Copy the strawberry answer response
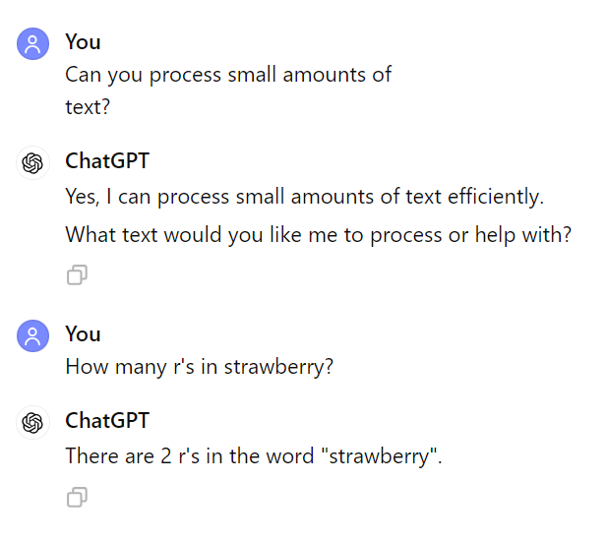 77,498
